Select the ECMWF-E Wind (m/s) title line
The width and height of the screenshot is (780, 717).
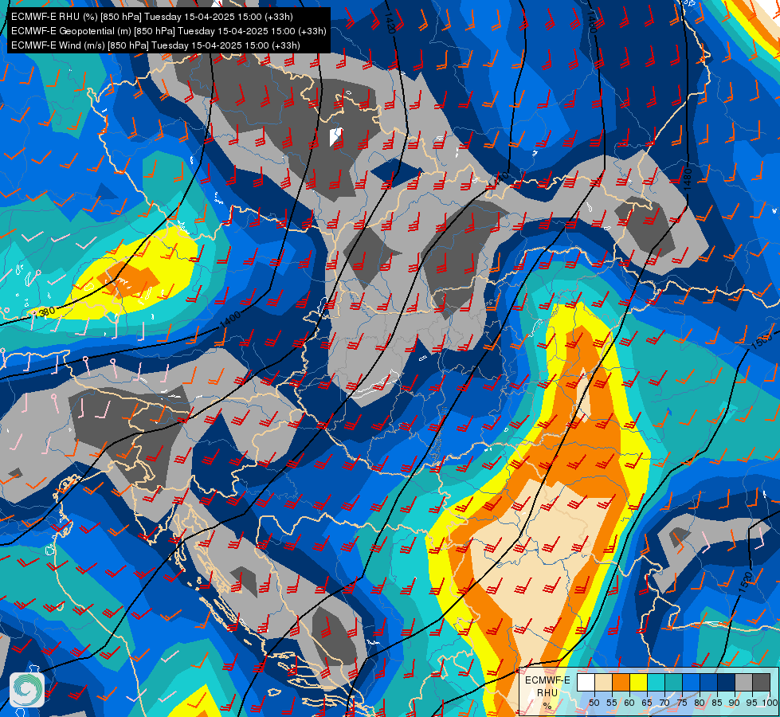[155, 45]
